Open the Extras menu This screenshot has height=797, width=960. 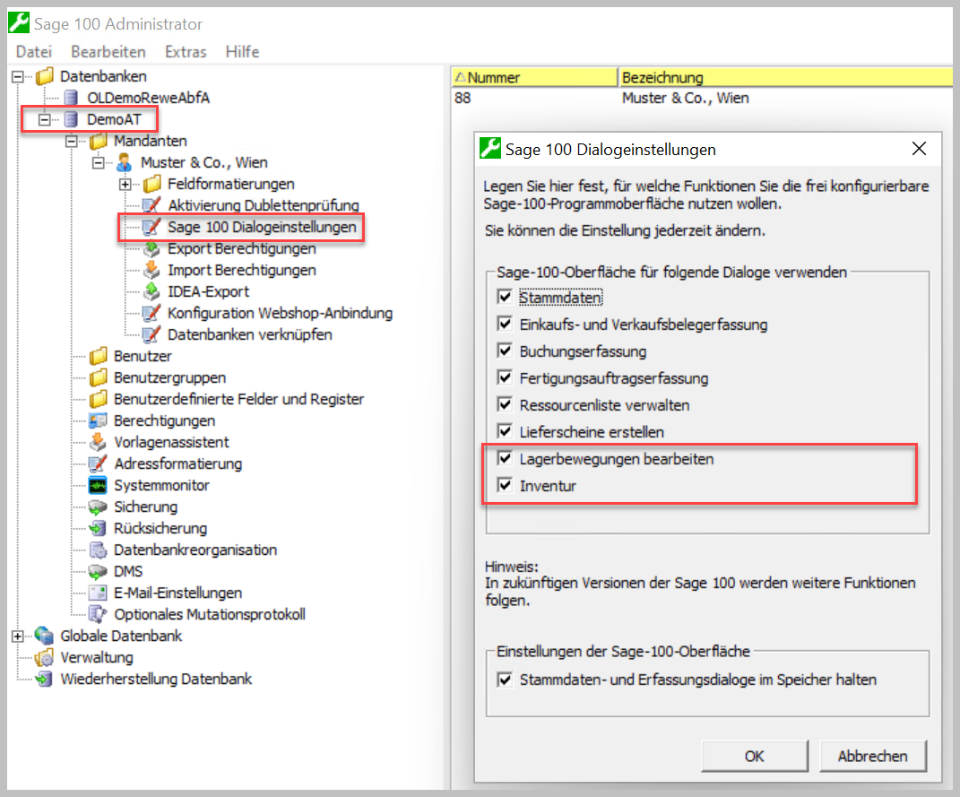[x=186, y=51]
